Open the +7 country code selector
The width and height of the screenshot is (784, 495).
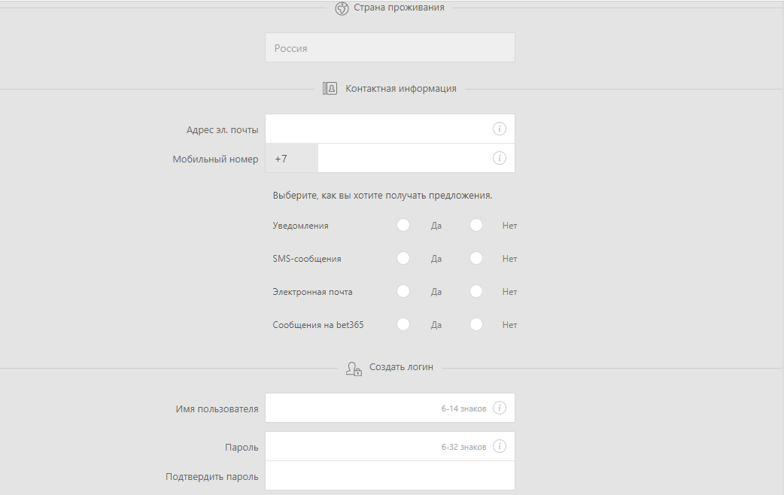click(x=291, y=159)
